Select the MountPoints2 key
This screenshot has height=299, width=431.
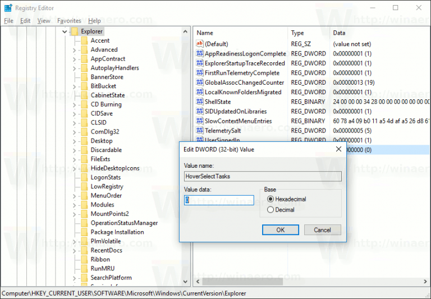tap(109, 214)
